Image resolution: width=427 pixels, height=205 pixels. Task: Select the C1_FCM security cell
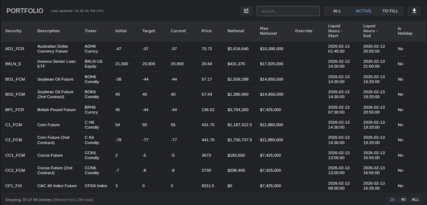tap(14, 125)
